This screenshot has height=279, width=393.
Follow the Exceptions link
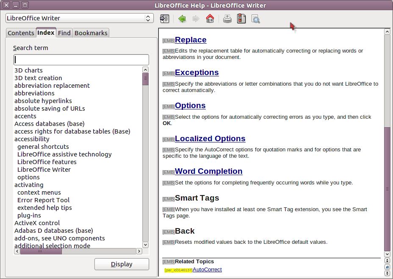197,72
